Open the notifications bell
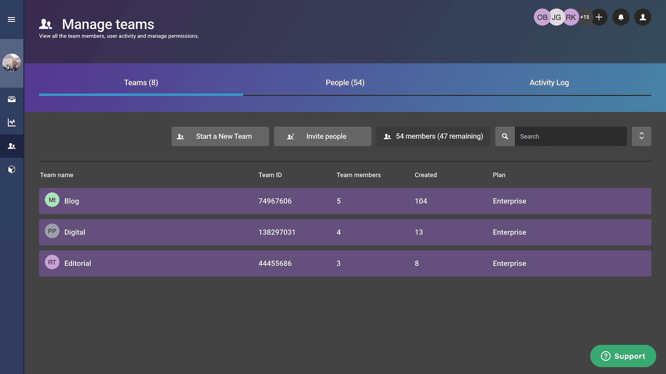 (x=621, y=17)
